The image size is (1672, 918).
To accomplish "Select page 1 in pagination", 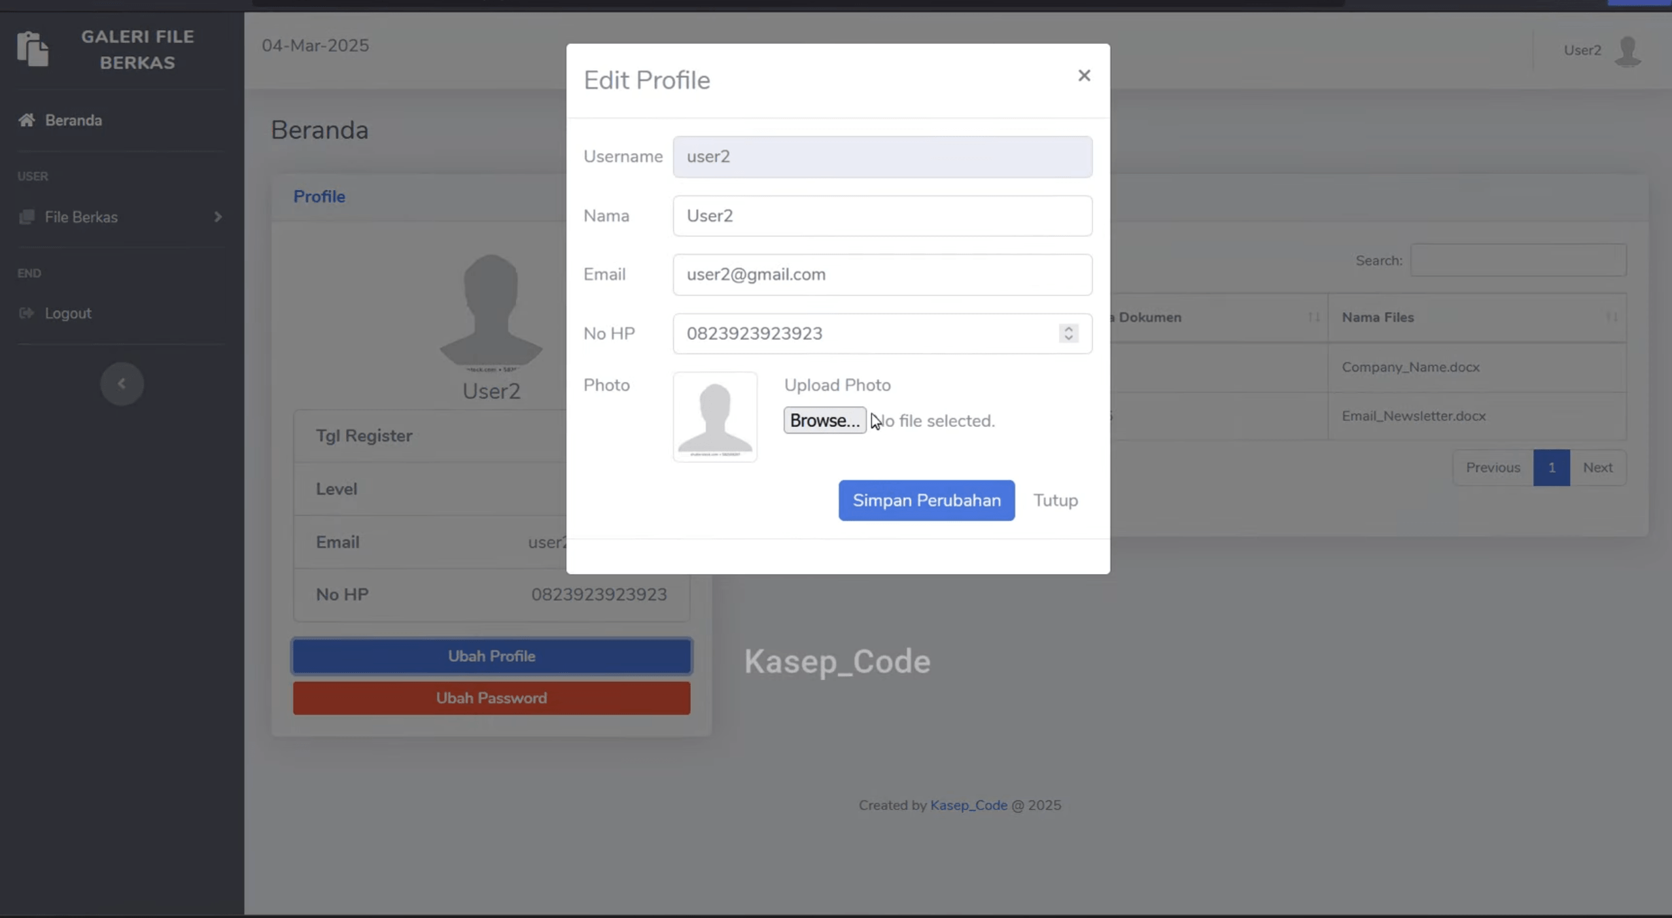I will (x=1551, y=467).
